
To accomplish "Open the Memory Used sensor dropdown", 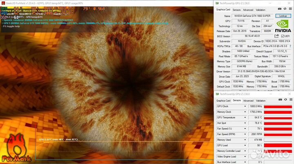I will [x=245, y=140].
